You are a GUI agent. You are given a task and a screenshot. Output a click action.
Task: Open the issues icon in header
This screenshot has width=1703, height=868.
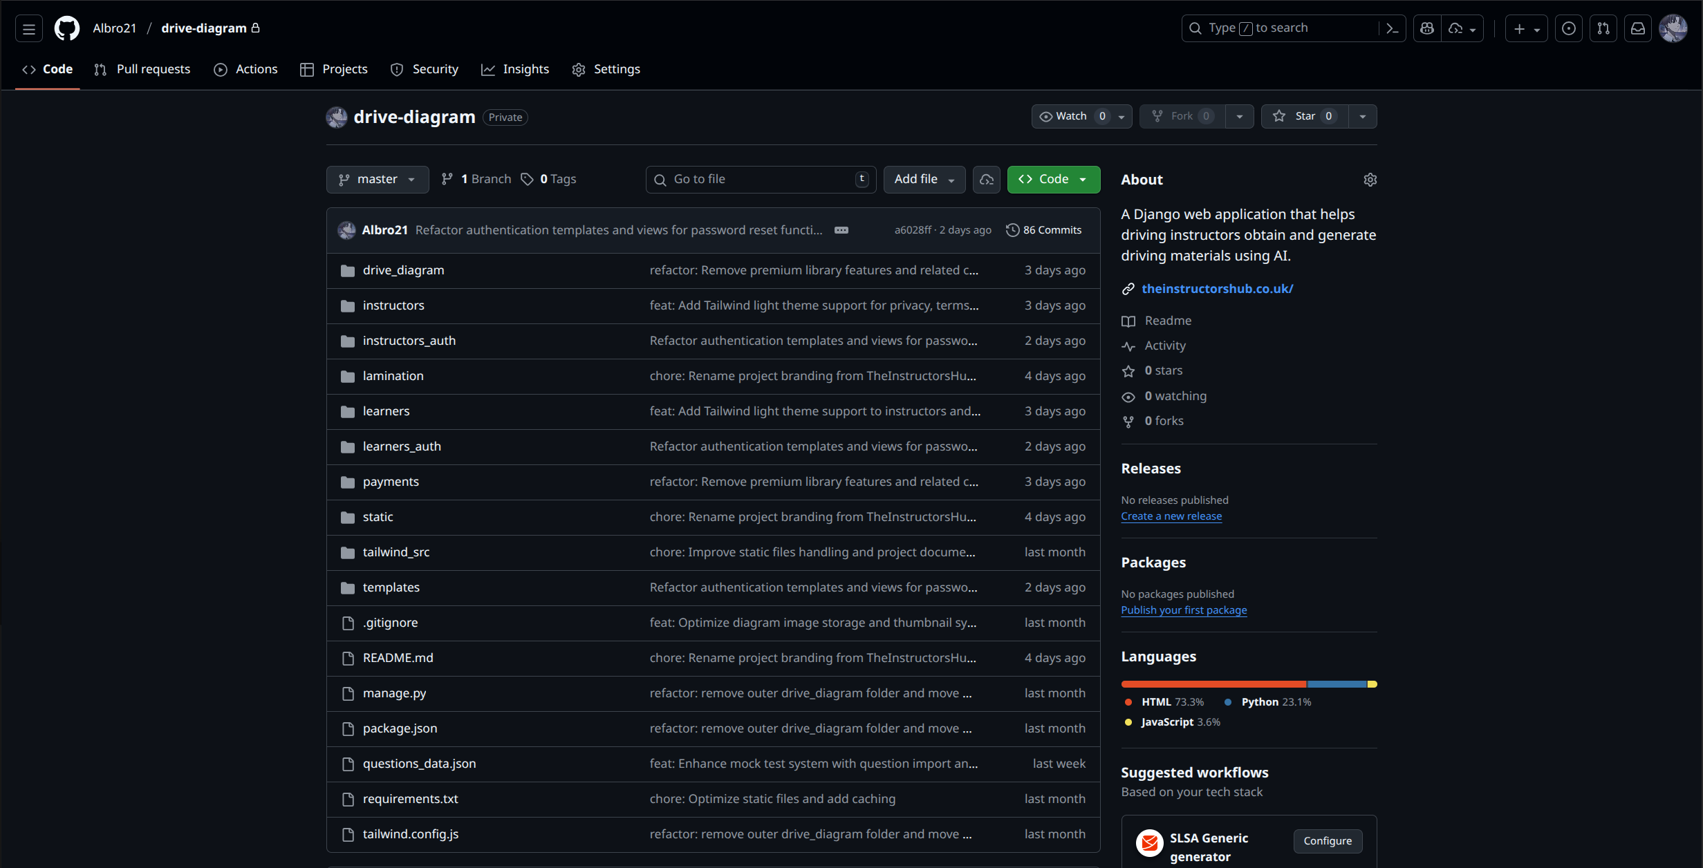click(x=1569, y=28)
